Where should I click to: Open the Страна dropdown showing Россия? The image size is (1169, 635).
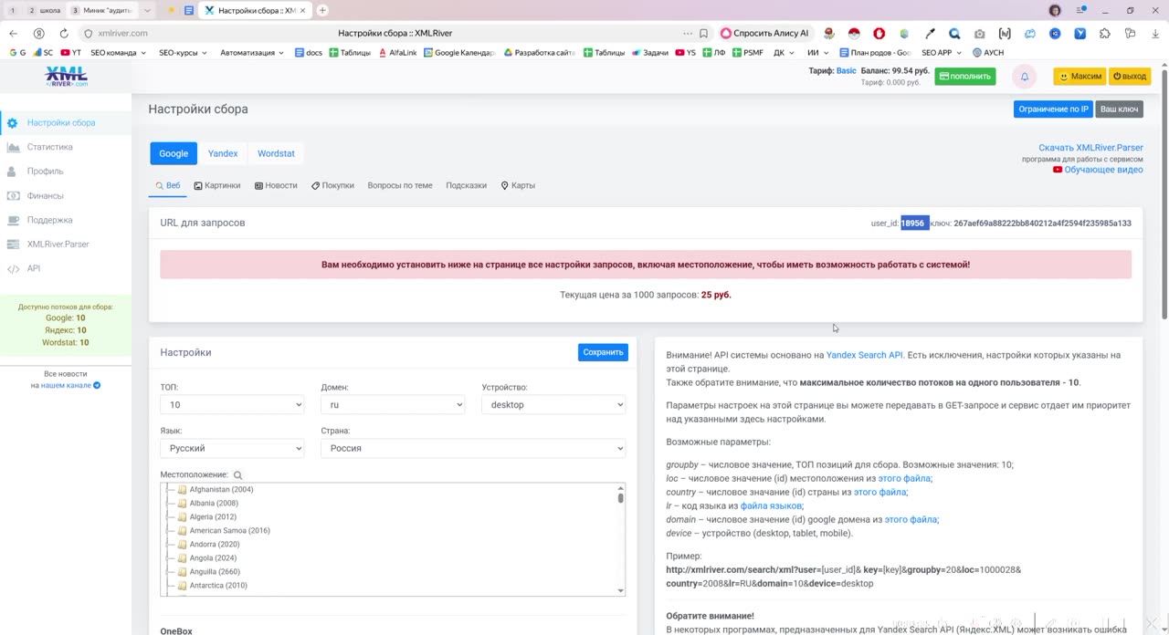click(x=473, y=448)
